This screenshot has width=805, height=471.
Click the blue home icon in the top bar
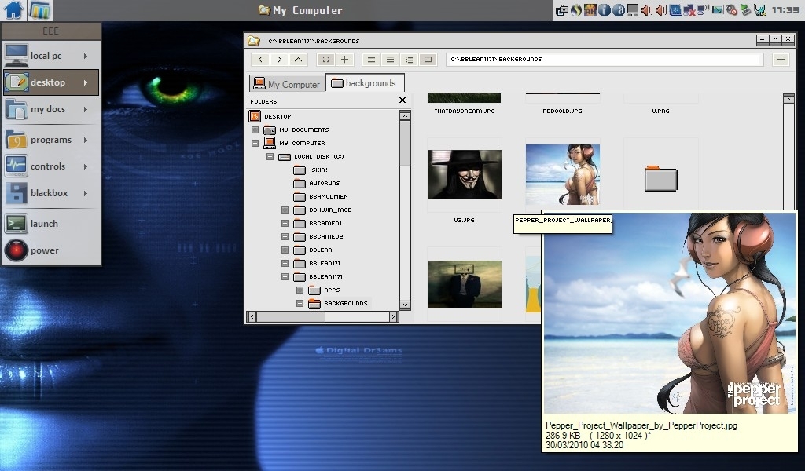pos(13,9)
